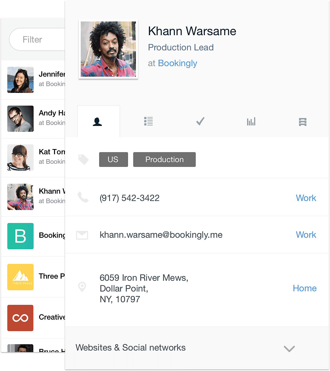The image size is (330, 371).
Task: Open the tasks checkmark tab
Action: click(200, 121)
